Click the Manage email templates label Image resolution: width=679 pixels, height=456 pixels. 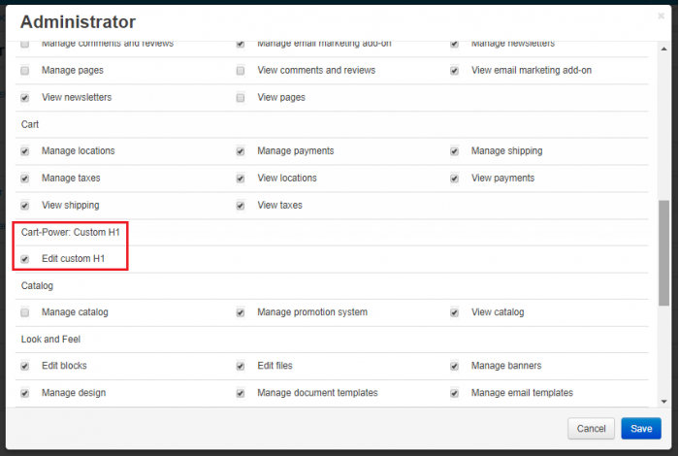tap(522, 393)
